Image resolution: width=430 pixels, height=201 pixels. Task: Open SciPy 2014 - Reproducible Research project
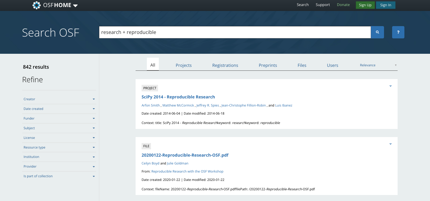(178, 97)
